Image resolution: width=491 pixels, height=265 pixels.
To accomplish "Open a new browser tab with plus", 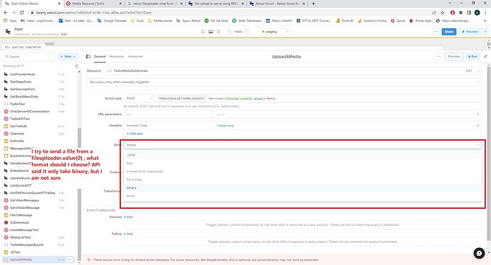I will pyautogui.click(x=313, y=4).
